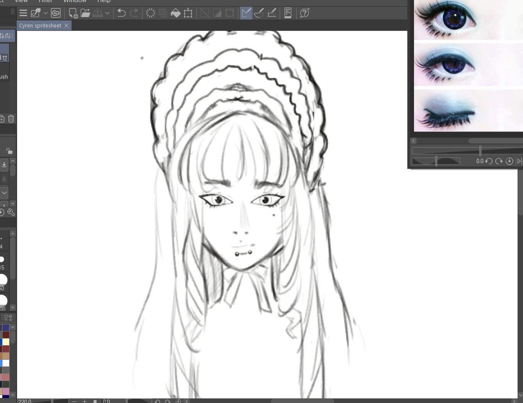This screenshot has height=403, width=523.
Task: Open smartphone companion mode icon
Action: tap(287, 13)
